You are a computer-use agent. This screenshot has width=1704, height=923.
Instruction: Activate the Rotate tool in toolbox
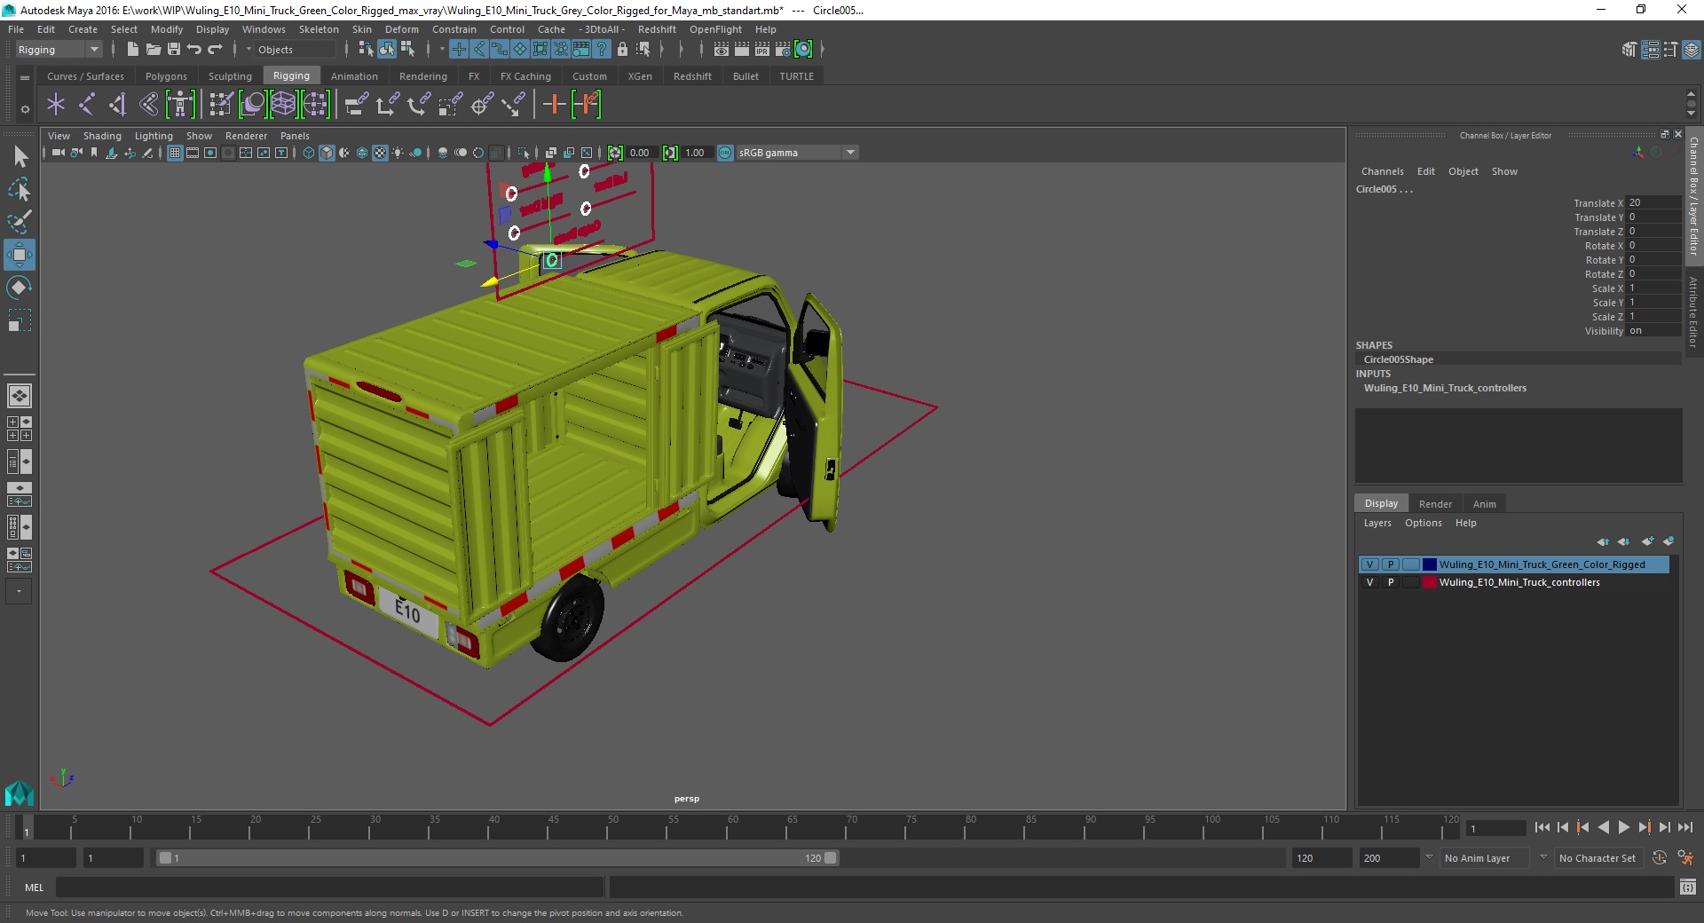pos(20,287)
